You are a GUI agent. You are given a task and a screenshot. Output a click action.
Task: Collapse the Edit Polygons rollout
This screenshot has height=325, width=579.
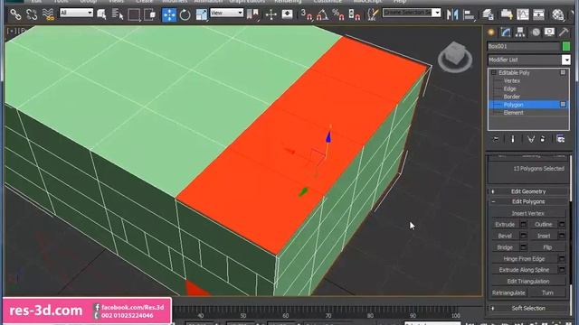click(x=528, y=201)
